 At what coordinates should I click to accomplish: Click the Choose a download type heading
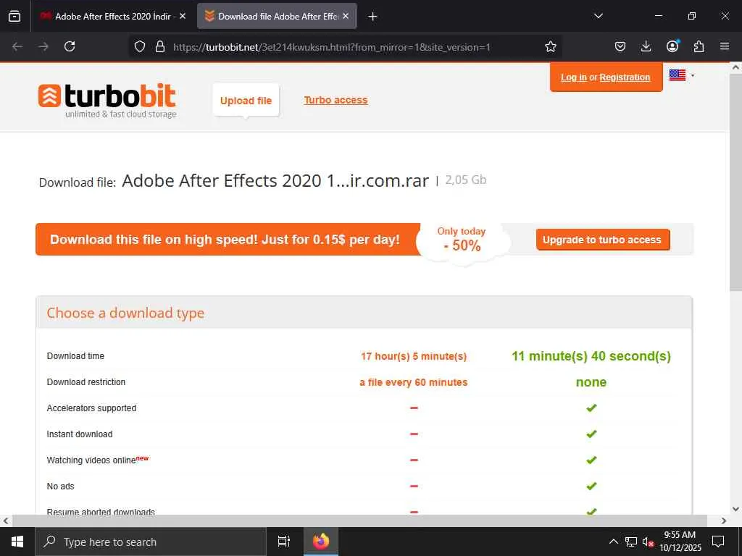click(x=125, y=313)
